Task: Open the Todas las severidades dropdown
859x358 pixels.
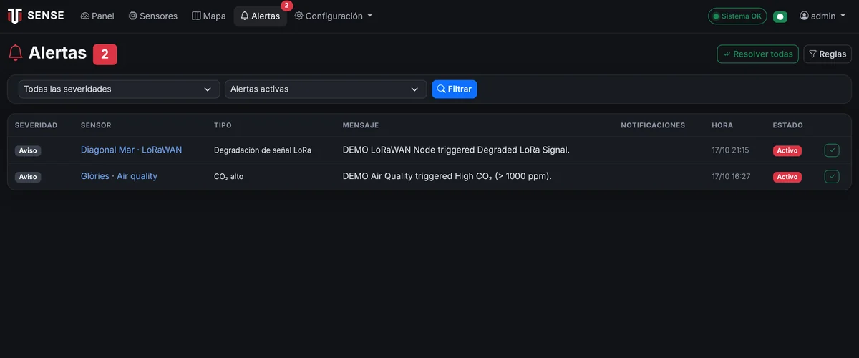Action: click(x=119, y=89)
